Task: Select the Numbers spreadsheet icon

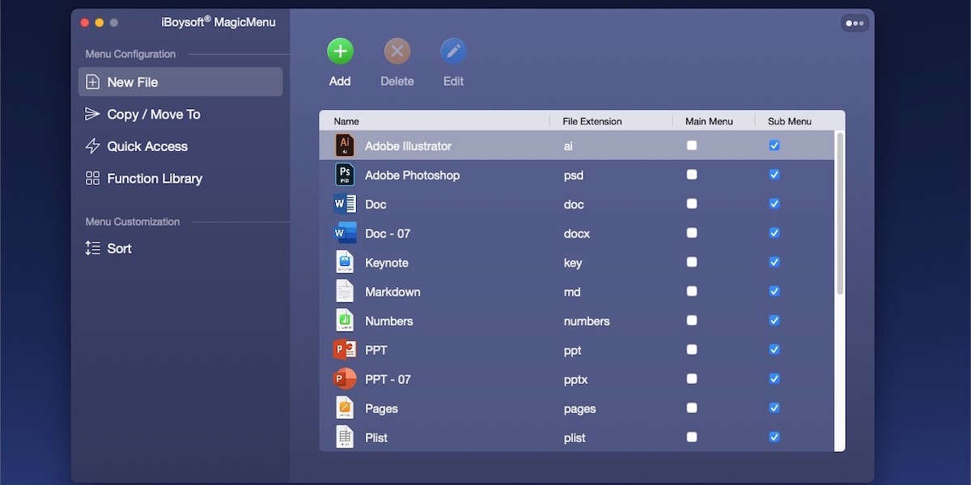Action: tap(344, 320)
